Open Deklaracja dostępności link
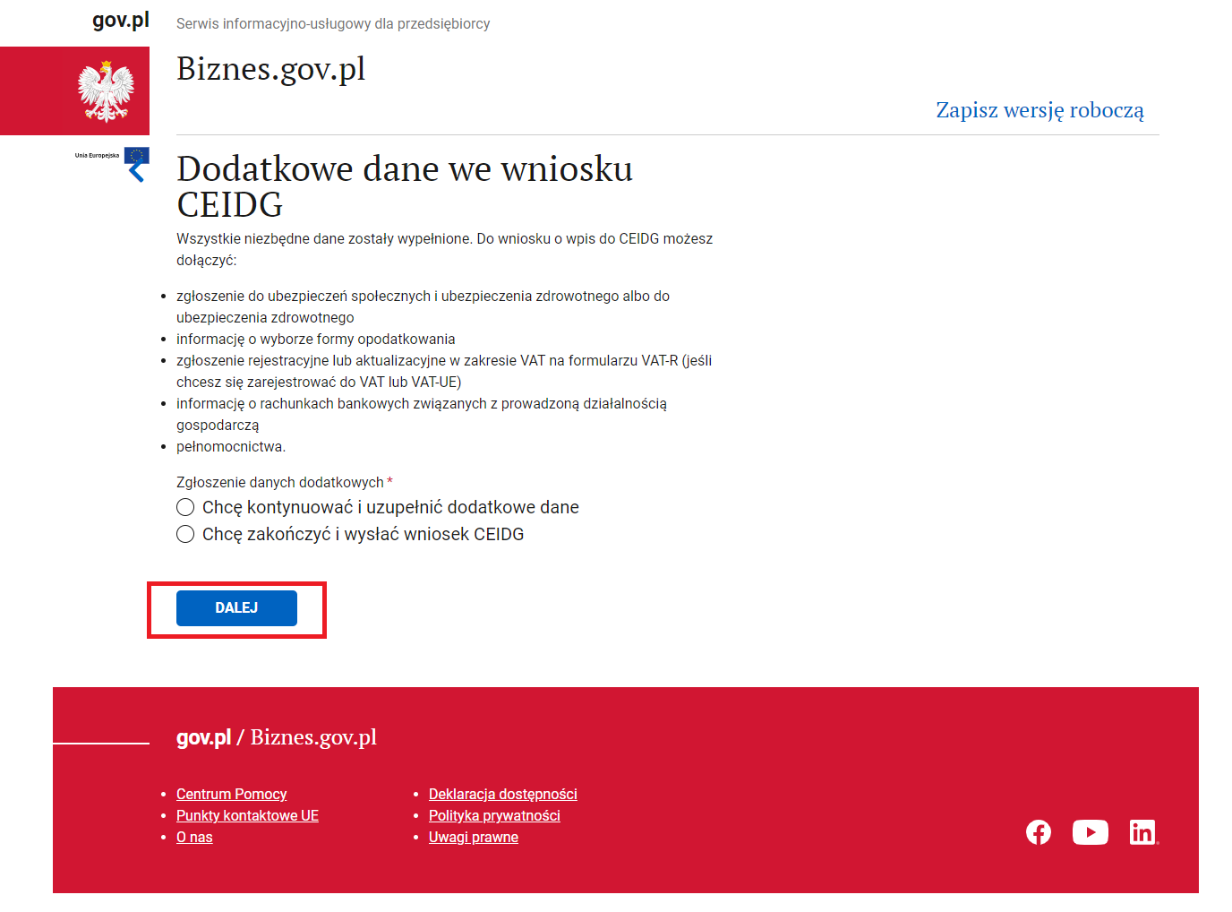 point(502,794)
